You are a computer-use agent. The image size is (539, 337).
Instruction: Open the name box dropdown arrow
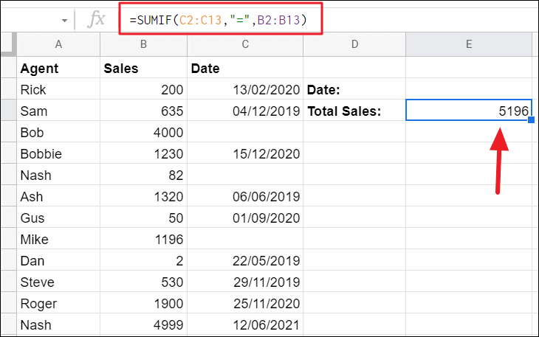click(x=64, y=20)
